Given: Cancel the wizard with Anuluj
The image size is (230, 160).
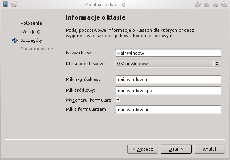Looking at the screenshot, I should (x=209, y=149).
